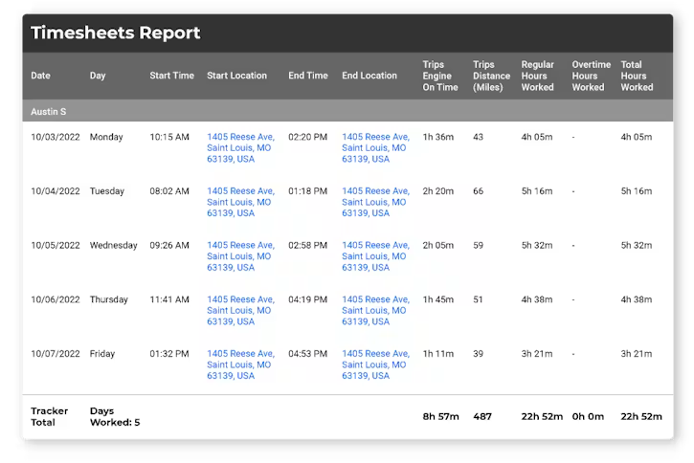Viewport: 694px width, 463px height.
Task: Click end time 01:18 PM
Action: click(x=307, y=191)
